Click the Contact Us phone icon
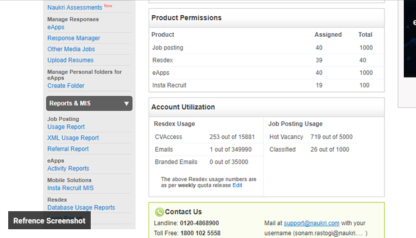The image size is (416, 238). pos(159,212)
